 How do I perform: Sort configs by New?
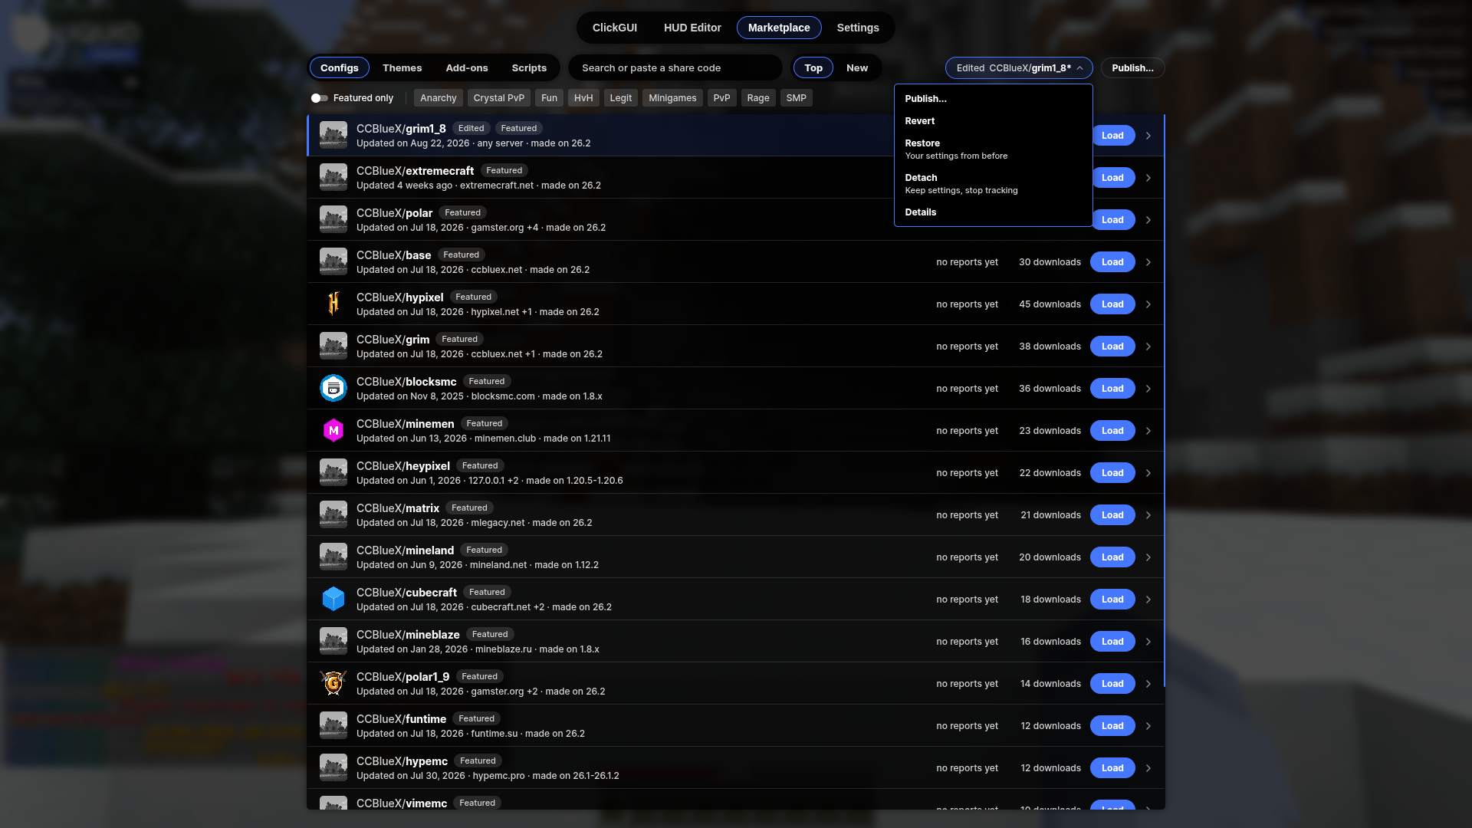pyautogui.click(x=857, y=68)
